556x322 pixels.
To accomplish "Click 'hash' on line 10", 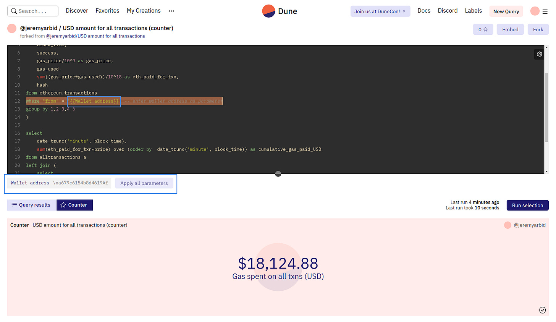I will [42, 85].
